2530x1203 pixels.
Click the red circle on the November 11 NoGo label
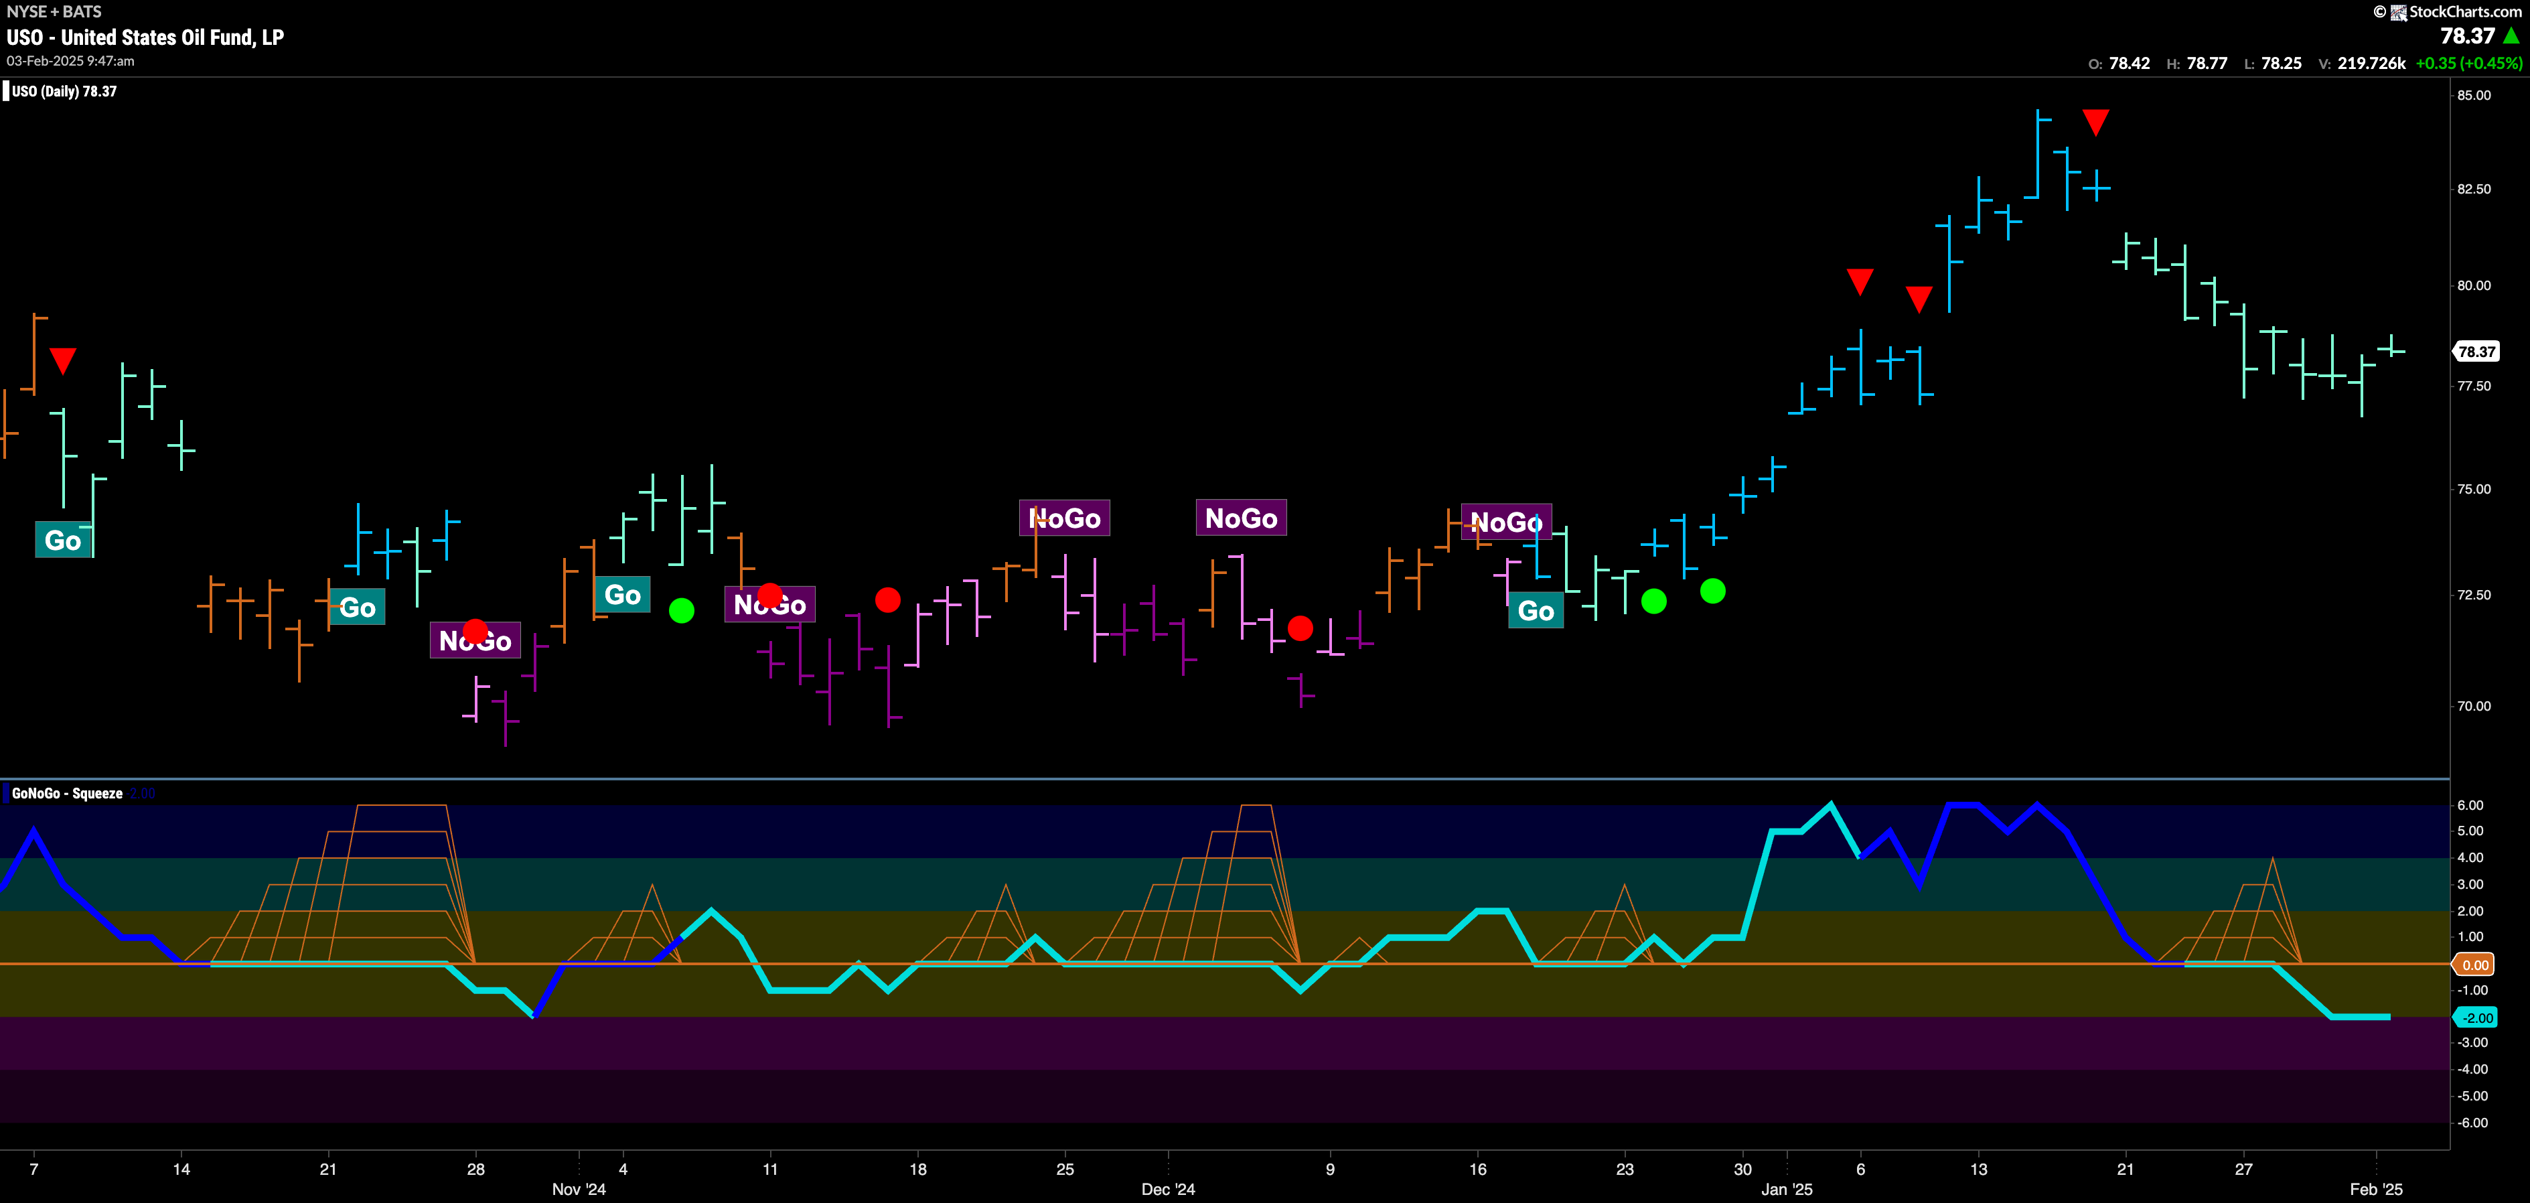(x=770, y=595)
